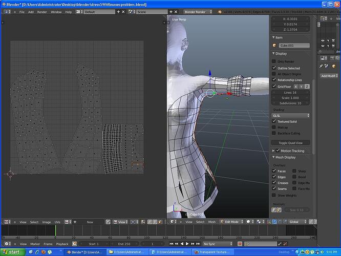Add a new scene
This screenshot has width=341, height=256.
coord(171,12)
